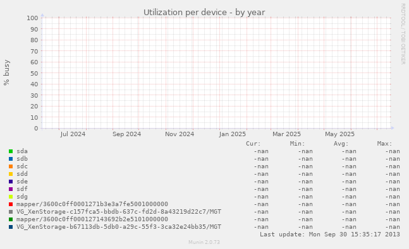Image resolution: width=409 pixels, height=249 pixels.
Task: Select the sde legend label
Action: coord(22,182)
